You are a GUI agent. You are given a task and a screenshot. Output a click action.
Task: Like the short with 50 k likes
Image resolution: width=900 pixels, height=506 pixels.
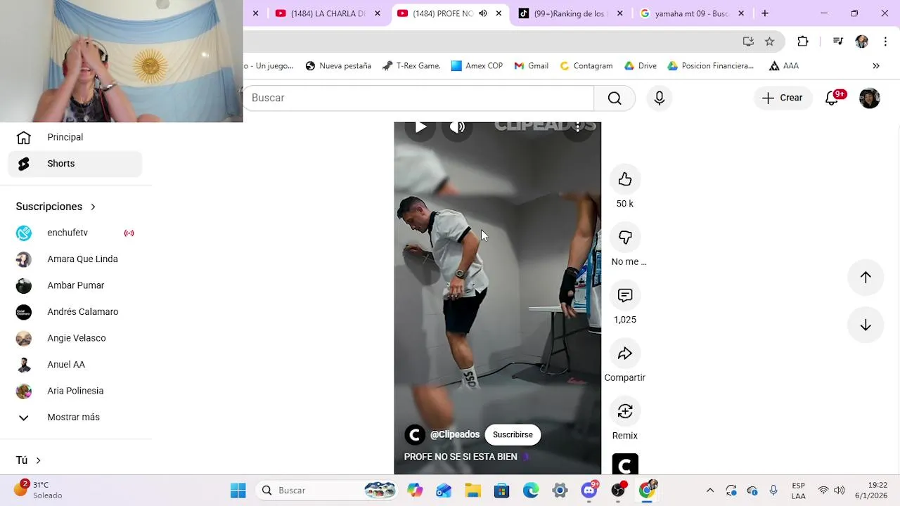pyautogui.click(x=625, y=180)
